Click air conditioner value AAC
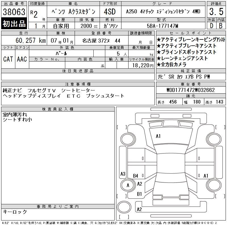Viewport: 227px width, 227px height. [22, 59]
